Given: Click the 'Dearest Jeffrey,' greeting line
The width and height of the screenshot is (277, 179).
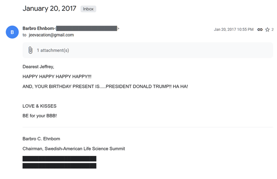Looking at the screenshot, I should (38, 66).
